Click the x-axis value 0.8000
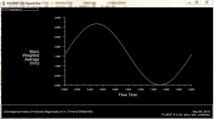This screenshot has height=119, width=214. coord(115,89)
